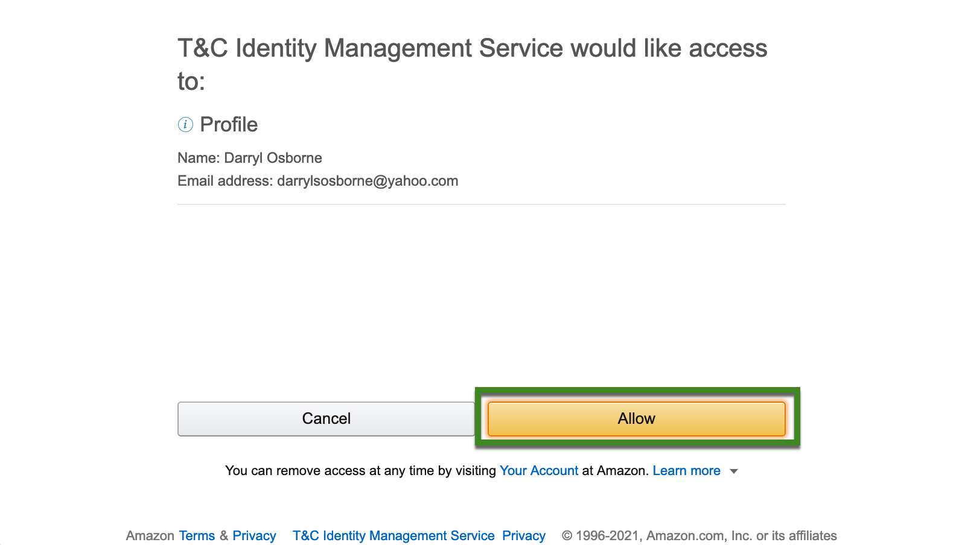Viewport: 962px width, 545px height.
Task: Open the Your Account link
Action: pyautogui.click(x=539, y=471)
